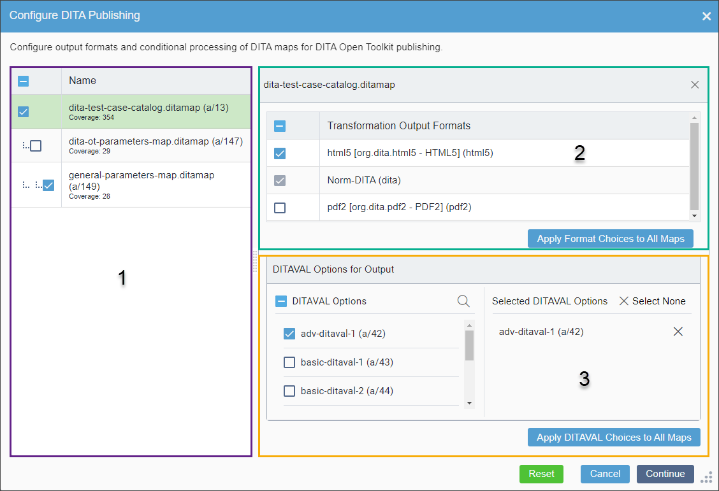This screenshot has width=719, height=491.
Task: Toggle all DITAVAL Options header checkbox
Action: (281, 301)
